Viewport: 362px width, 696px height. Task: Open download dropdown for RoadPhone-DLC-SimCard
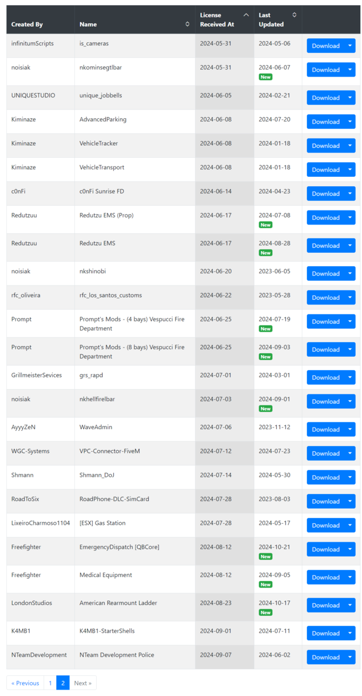pyautogui.click(x=350, y=501)
